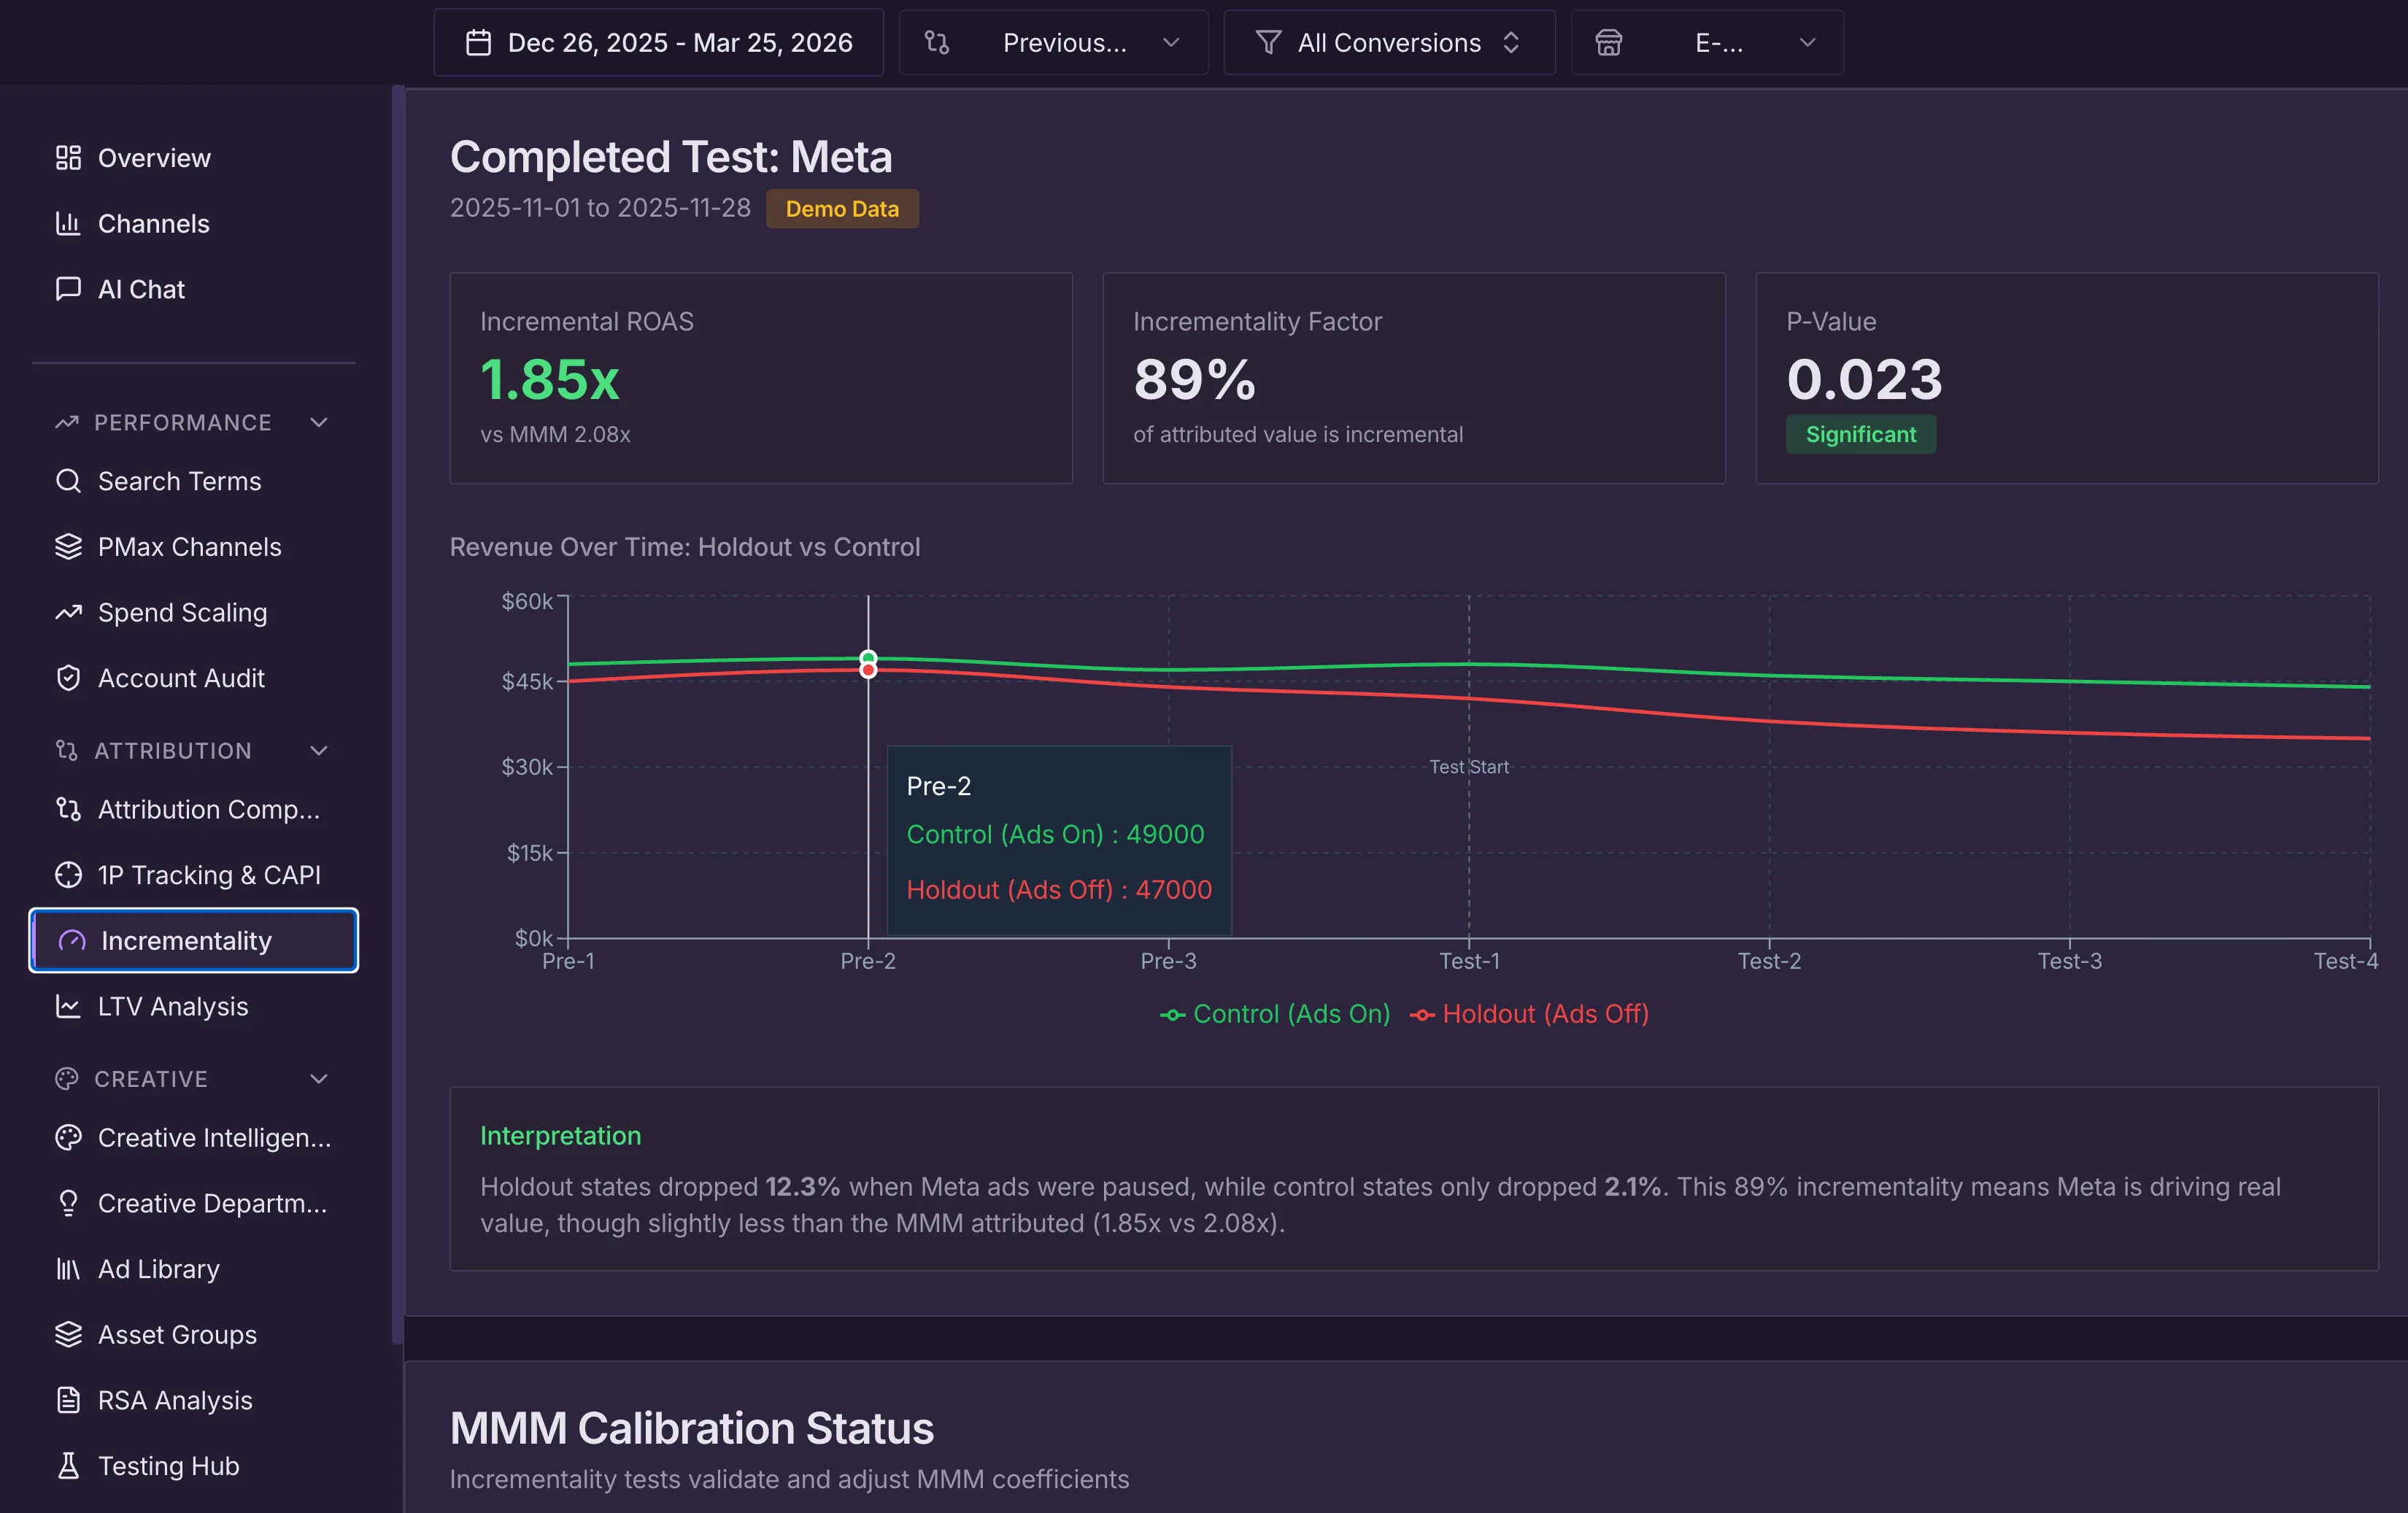Click 'Holdout (Ads Off) : 47000' tooltip text
Image resolution: width=2408 pixels, height=1513 pixels.
pos(1059,890)
